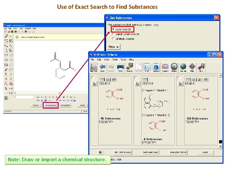
Task: Open Save As from the SciFinder toolbar
Action: tap(129, 67)
